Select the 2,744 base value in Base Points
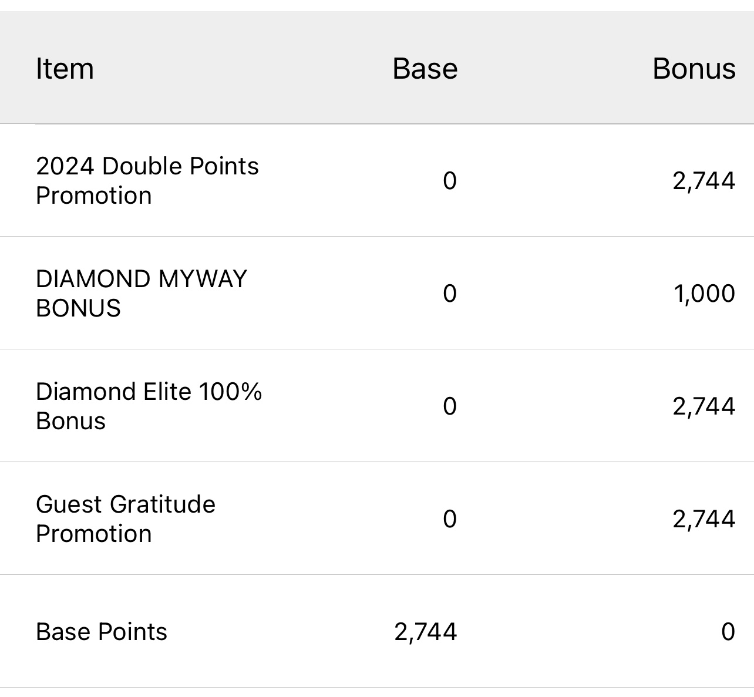This screenshot has height=697, width=754. [x=426, y=631]
